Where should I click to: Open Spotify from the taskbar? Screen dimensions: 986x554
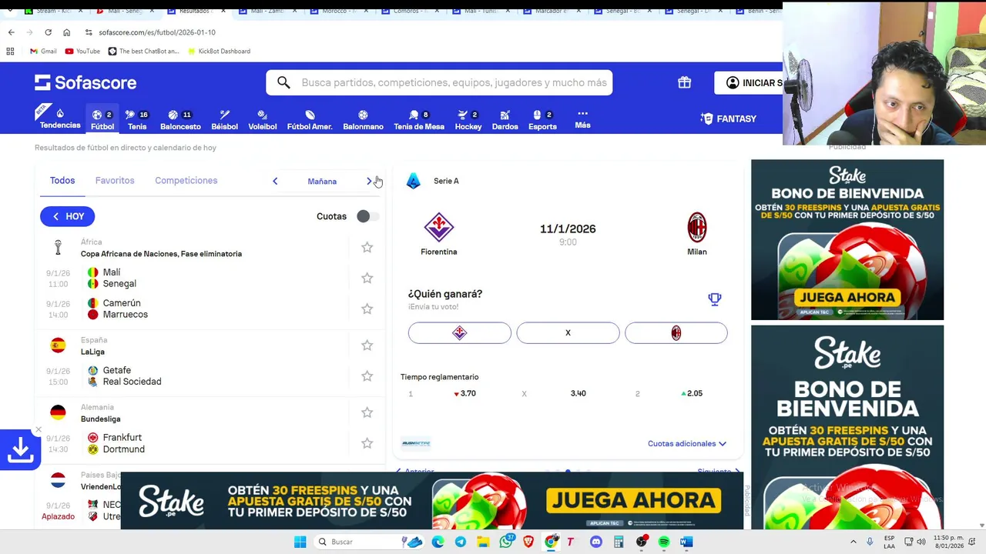664,542
